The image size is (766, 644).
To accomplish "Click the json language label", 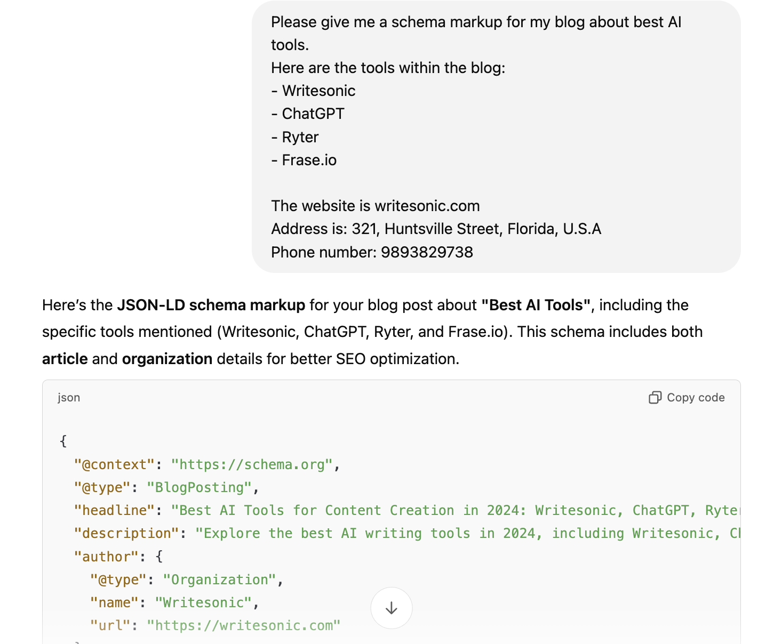I will tap(69, 398).
